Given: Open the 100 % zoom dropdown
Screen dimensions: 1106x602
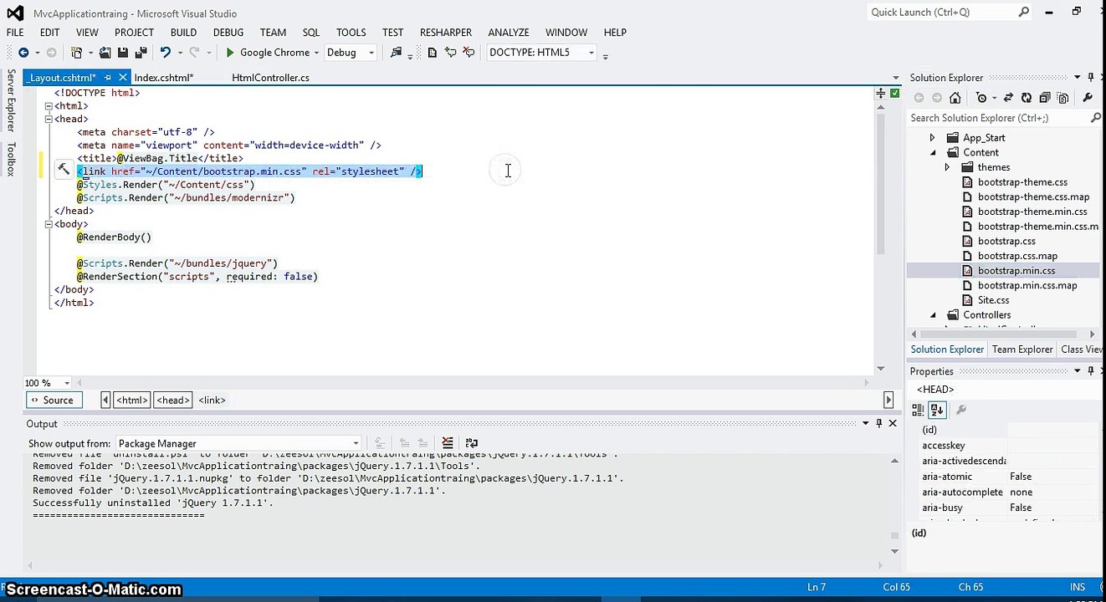Looking at the screenshot, I should 67,383.
